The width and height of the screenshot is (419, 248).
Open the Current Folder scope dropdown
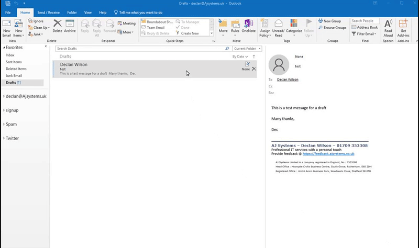point(247,49)
